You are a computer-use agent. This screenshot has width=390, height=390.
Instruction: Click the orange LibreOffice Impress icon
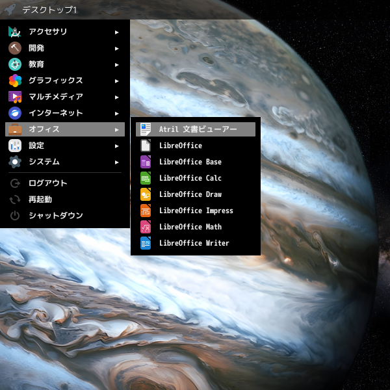coord(146,211)
